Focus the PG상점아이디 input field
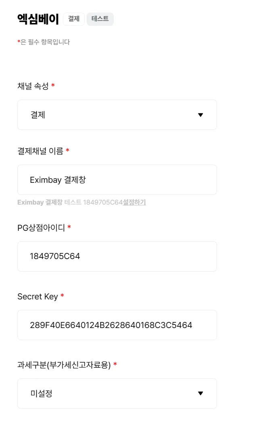 click(x=117, y=257)
